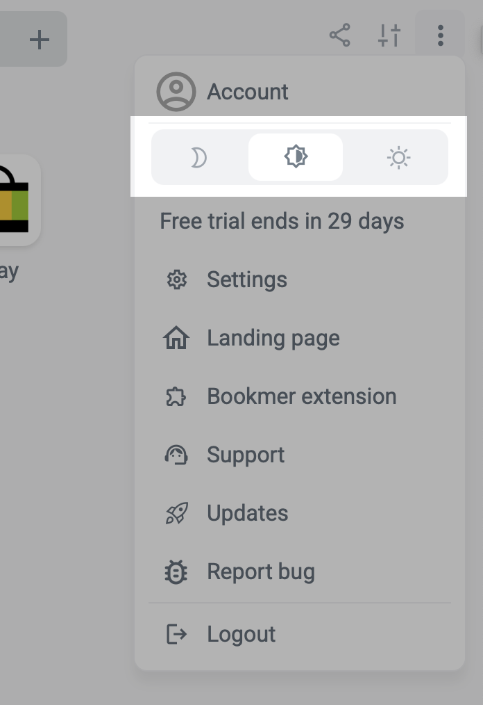Viewport: 483px width, 705px height.
Task: Click the Report bug beetle icon
Action: (176, 572)
